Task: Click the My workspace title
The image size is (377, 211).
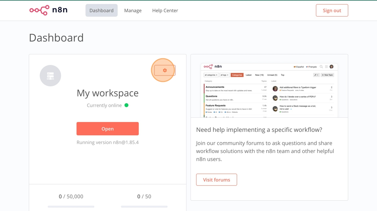Action: coord(107,93)
